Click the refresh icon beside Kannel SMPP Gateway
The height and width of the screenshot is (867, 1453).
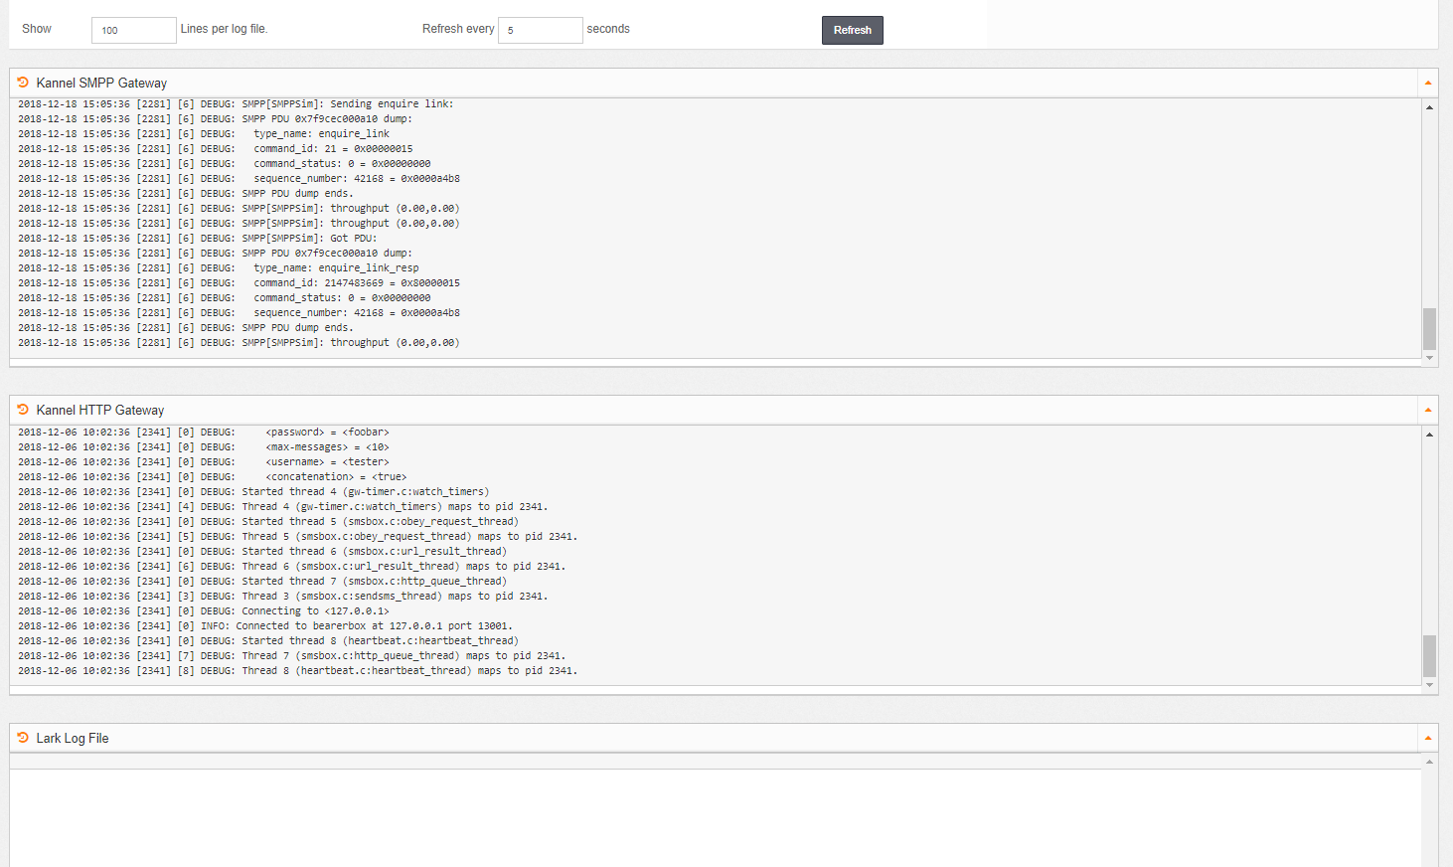(23, 83)
